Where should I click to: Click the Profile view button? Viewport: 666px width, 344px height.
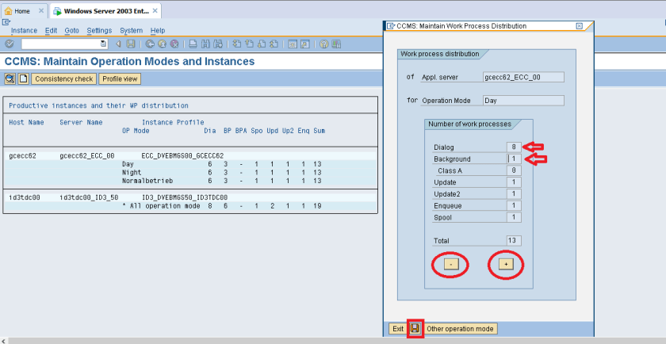tap(120, 78)
